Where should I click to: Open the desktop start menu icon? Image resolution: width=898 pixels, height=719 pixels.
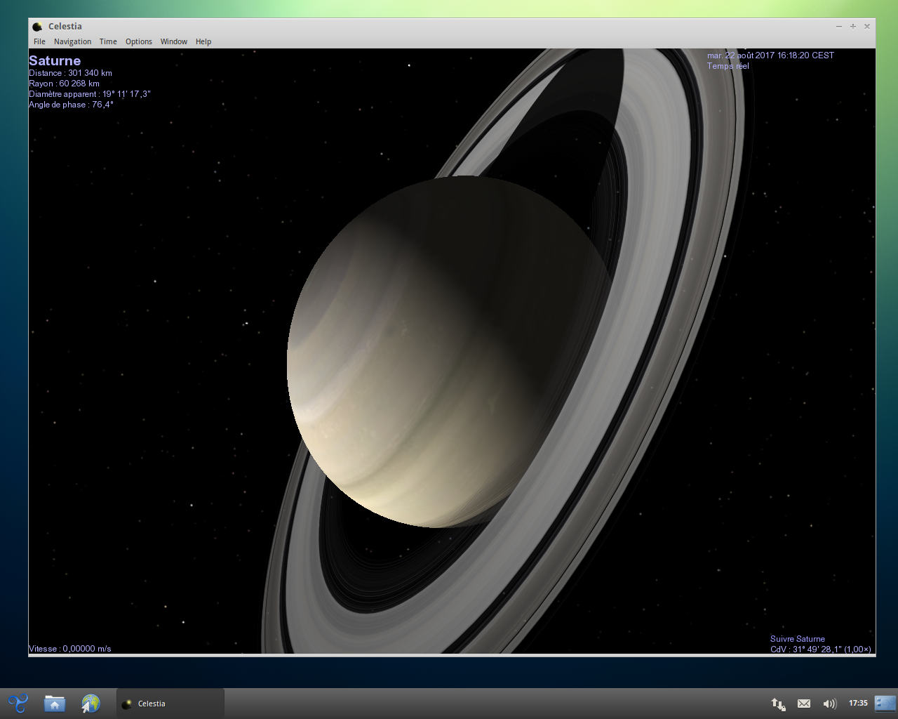pos(18,703)
